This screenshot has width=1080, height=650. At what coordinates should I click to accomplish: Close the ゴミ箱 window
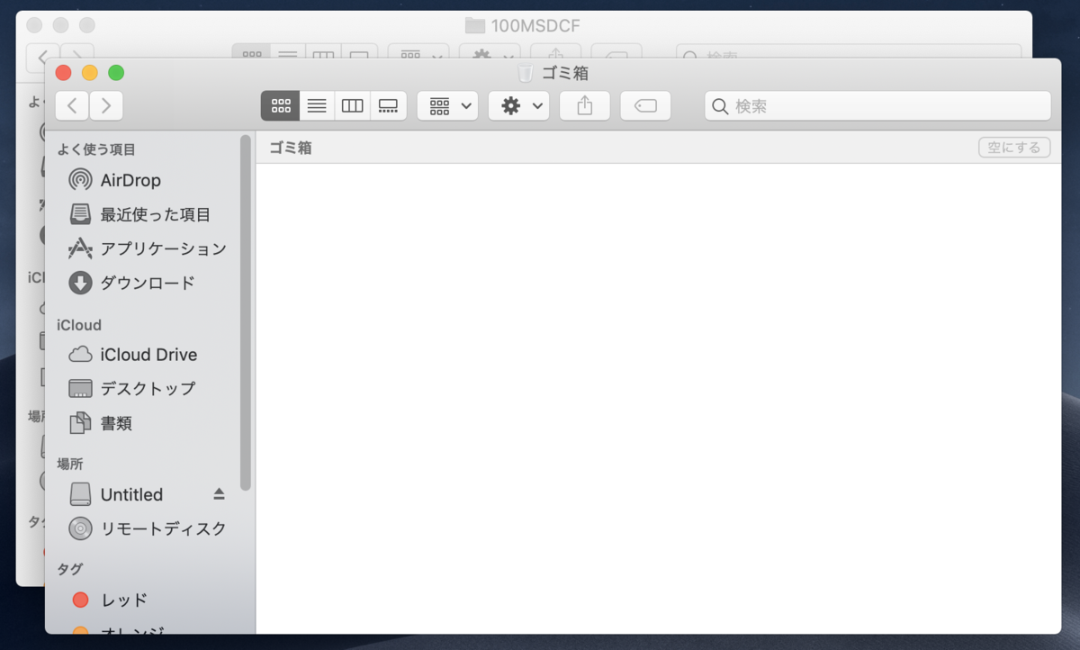(x=63, y=73)
